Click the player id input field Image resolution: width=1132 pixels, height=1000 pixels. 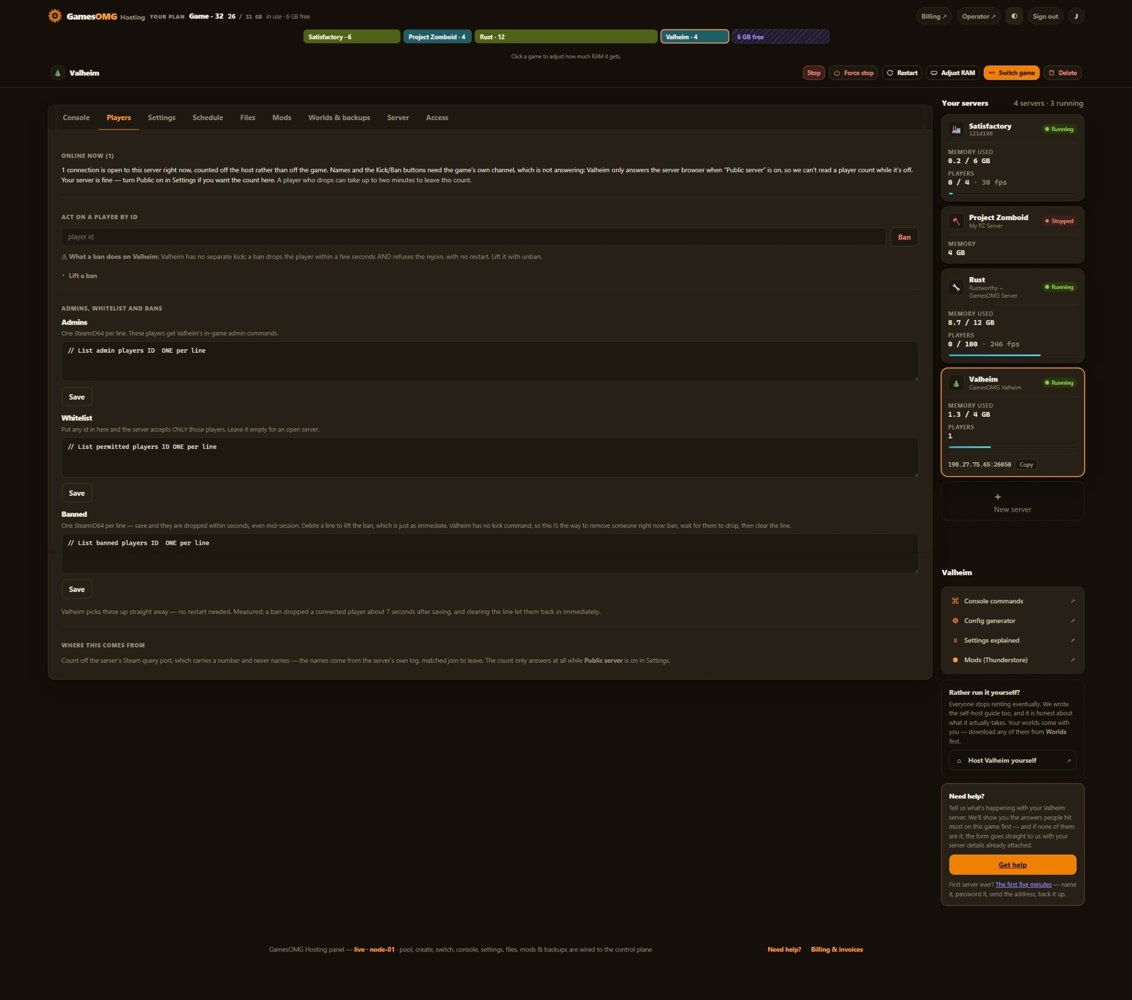point(473,237)
